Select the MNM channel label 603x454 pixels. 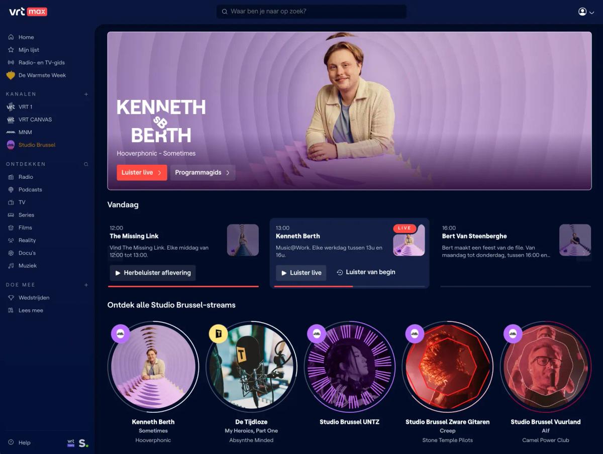pos(25,132)
